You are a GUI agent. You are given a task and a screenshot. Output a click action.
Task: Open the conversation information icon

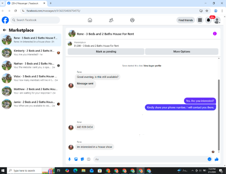pyautogui.click(x=215, y=34)
